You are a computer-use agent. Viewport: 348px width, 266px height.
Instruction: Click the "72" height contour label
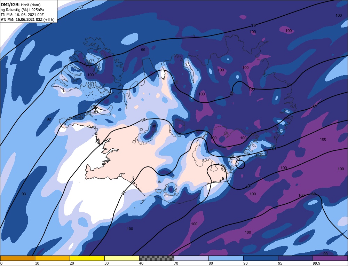coord(81,7)
